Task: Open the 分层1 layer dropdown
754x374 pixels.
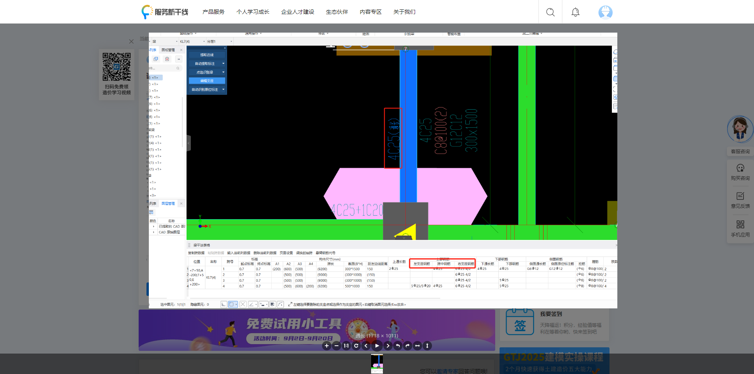Action: tap(220, 41)
